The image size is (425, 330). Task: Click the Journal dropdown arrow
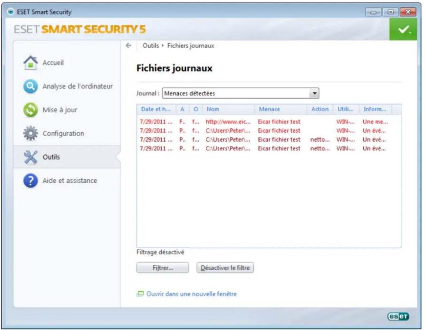tap(314, 93)
